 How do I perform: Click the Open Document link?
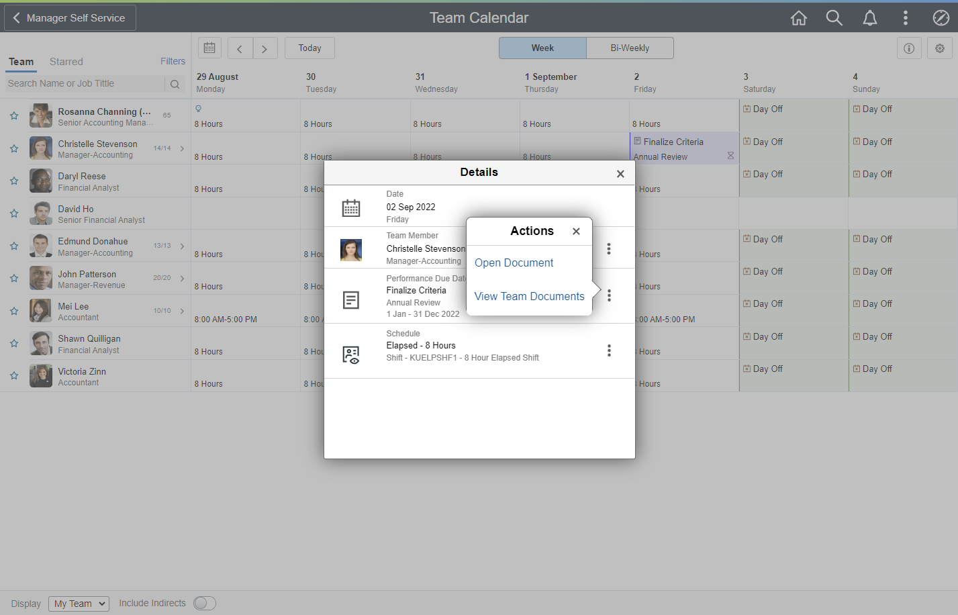(514, 263)
